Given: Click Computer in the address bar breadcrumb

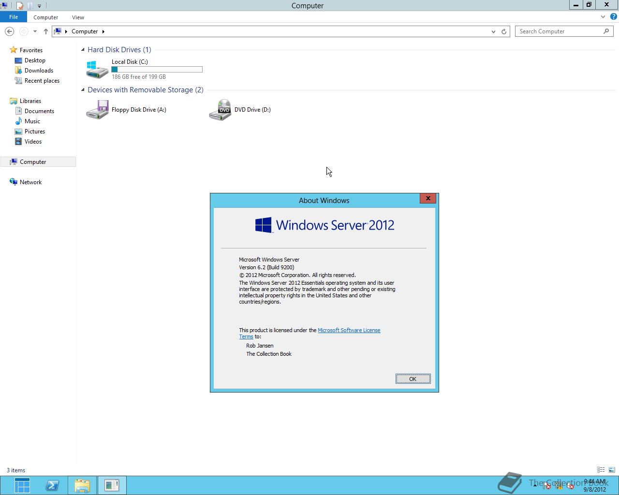Looking at the screenshot, I should pyautogui.click(x=85, y=31).
